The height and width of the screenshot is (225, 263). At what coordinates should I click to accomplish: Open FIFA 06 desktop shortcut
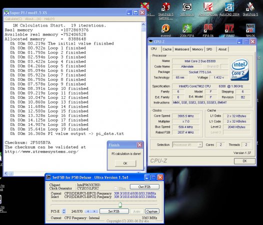[x=208, y=30]
